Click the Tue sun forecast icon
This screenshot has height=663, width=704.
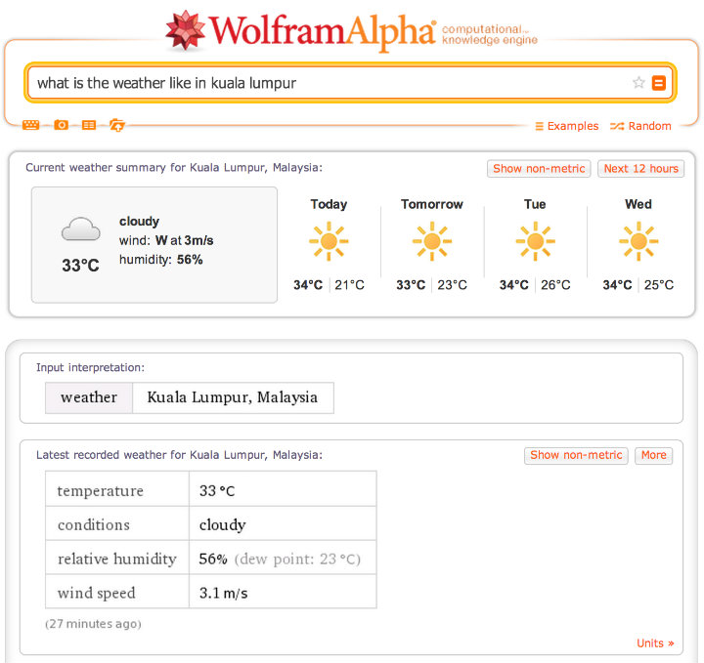click(535, 241)
